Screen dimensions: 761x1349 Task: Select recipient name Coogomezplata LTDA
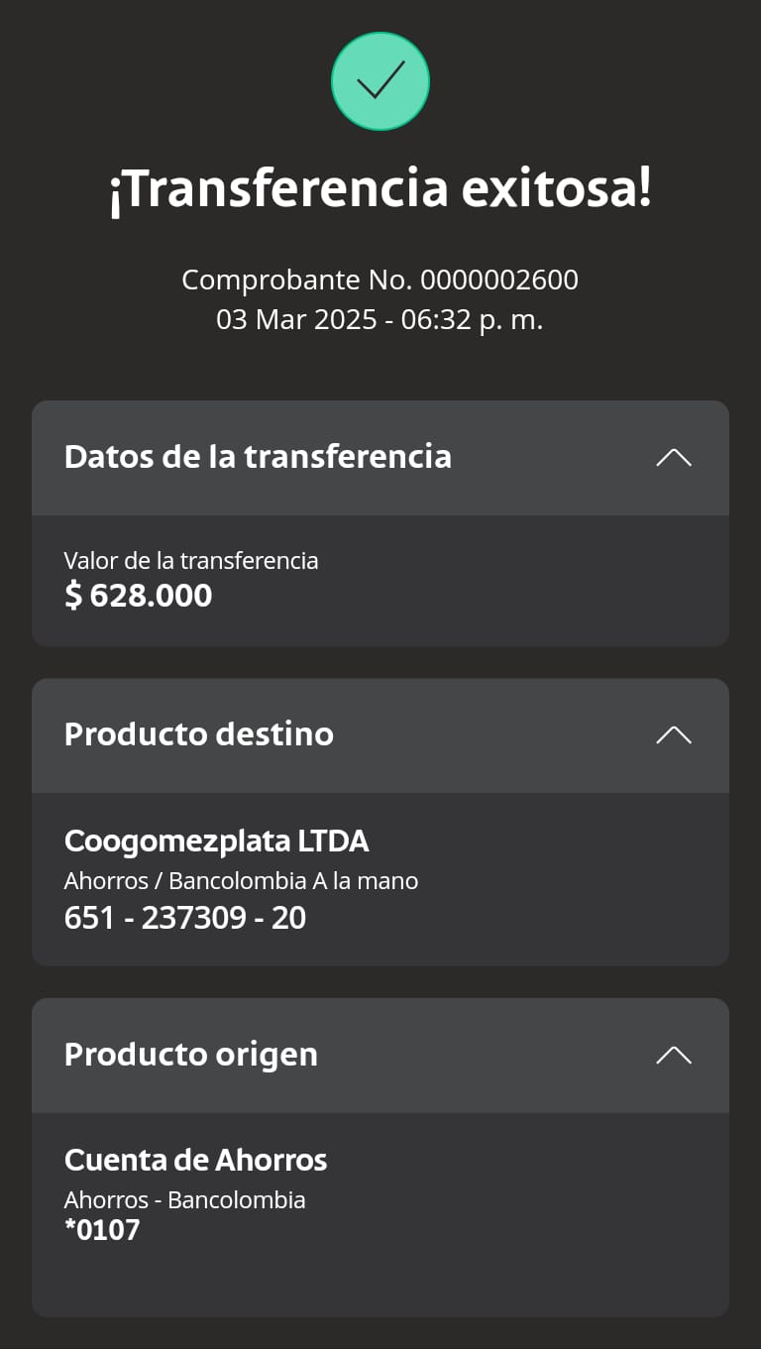tap(217, 842)
